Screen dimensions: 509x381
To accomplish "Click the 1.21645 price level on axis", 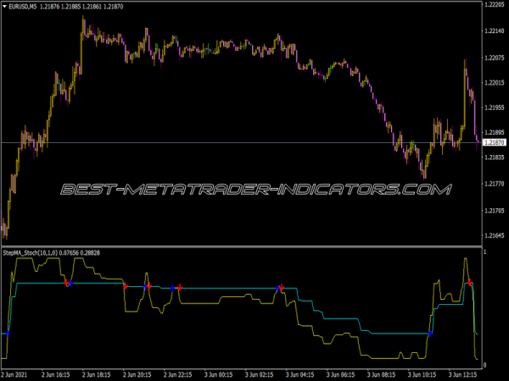I will pyautogui.click(x=494, y=235).
